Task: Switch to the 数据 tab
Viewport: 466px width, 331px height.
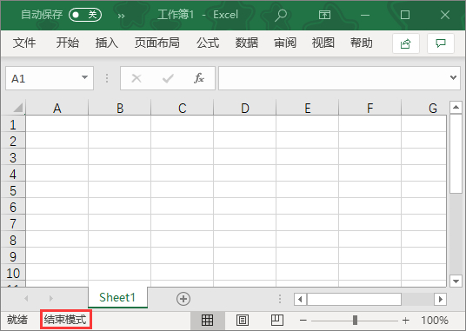Action: 246,43
